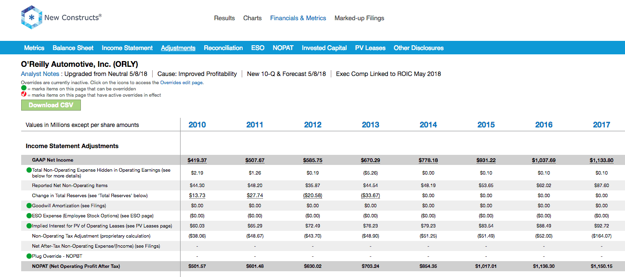Image resolution: width=625 pixels, height=277 pixels.
Task: Click the GAAP Net Income row label
Action: click(52, 160)
